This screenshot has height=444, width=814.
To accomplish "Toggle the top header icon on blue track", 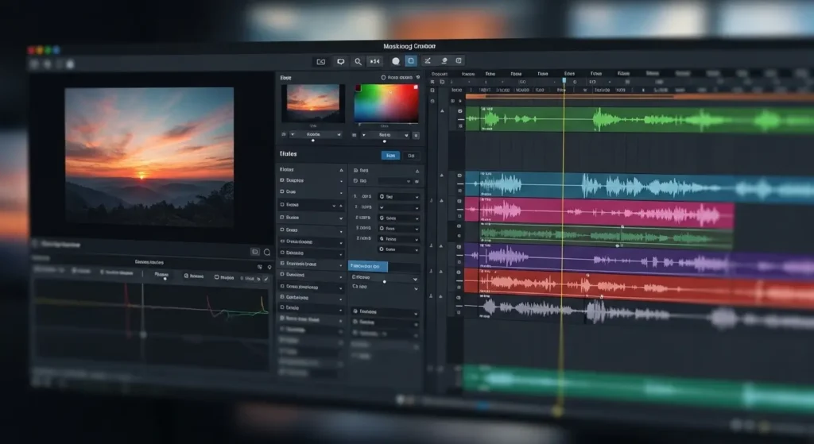I will (459, 176).
